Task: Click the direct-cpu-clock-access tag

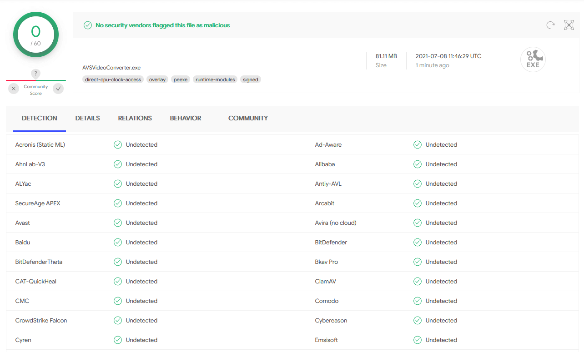Action: tap(113, 79)
